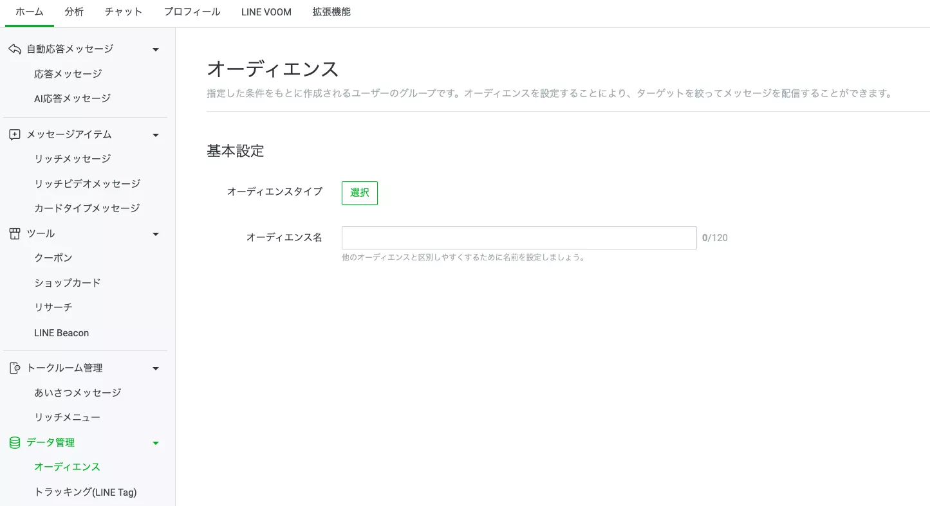The image size is (930, 506).
Task: Open トラッキング(LINE Tag) in the sidebar
Action: coord(85,492)
